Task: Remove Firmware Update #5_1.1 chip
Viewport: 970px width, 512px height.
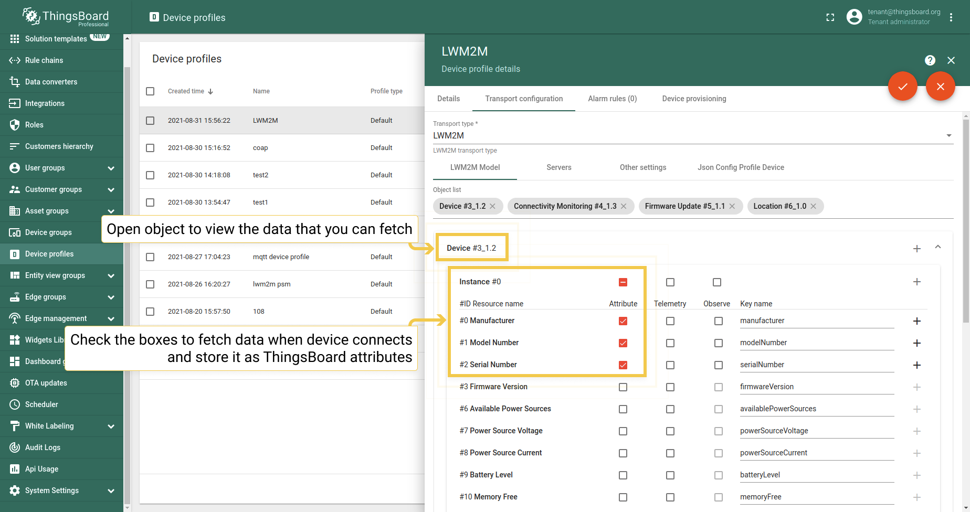Action: click(x=732, y=206)
